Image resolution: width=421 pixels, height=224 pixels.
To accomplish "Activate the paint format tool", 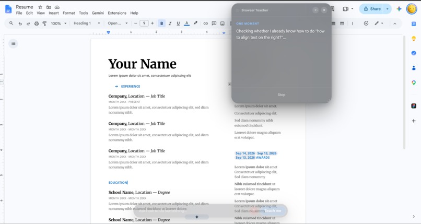I will (x=44, y=23).
